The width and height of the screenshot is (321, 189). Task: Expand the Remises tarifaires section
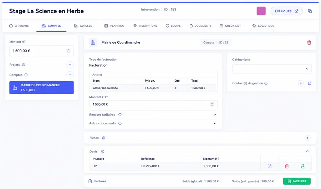coord(215,115)
